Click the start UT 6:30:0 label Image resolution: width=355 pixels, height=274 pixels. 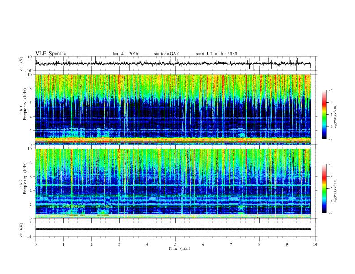click(x=216, y=54)
